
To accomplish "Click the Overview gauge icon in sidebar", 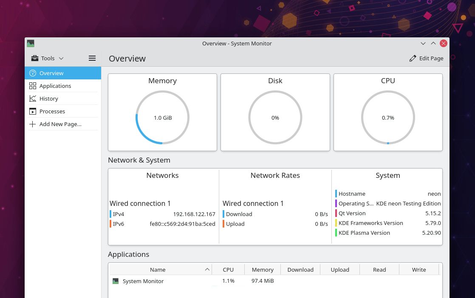I will [32, 73].
